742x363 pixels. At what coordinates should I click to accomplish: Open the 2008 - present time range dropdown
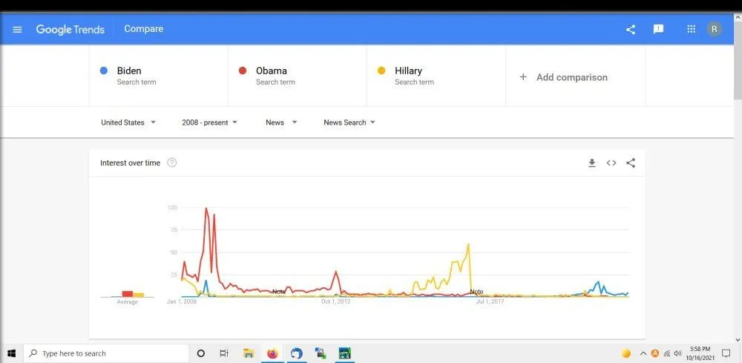click(x=209, y=122)
